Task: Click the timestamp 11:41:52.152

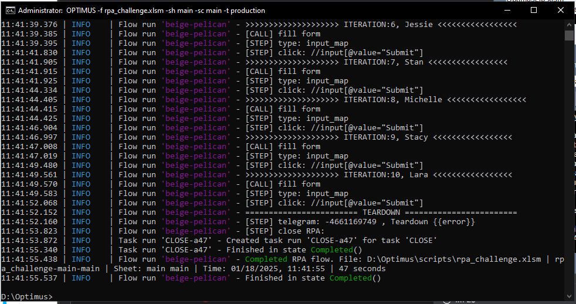Action: click(x=29, y=212)
